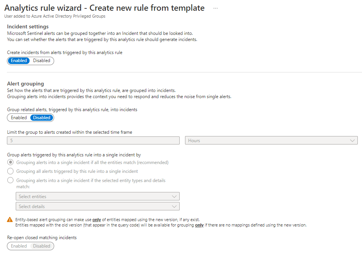The width and height of the screenshot is (362, 256).
Task: Click the Analytics rule wizard page title
Action: (x=104, y=8)
